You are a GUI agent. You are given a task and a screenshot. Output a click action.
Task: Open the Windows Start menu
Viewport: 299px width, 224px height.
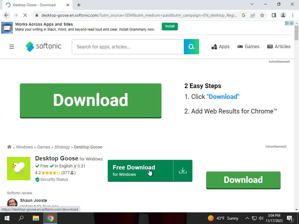tap(7, 218)
